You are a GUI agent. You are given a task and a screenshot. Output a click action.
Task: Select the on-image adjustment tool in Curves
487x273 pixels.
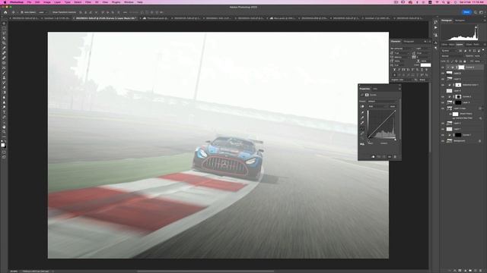(362, 106)
